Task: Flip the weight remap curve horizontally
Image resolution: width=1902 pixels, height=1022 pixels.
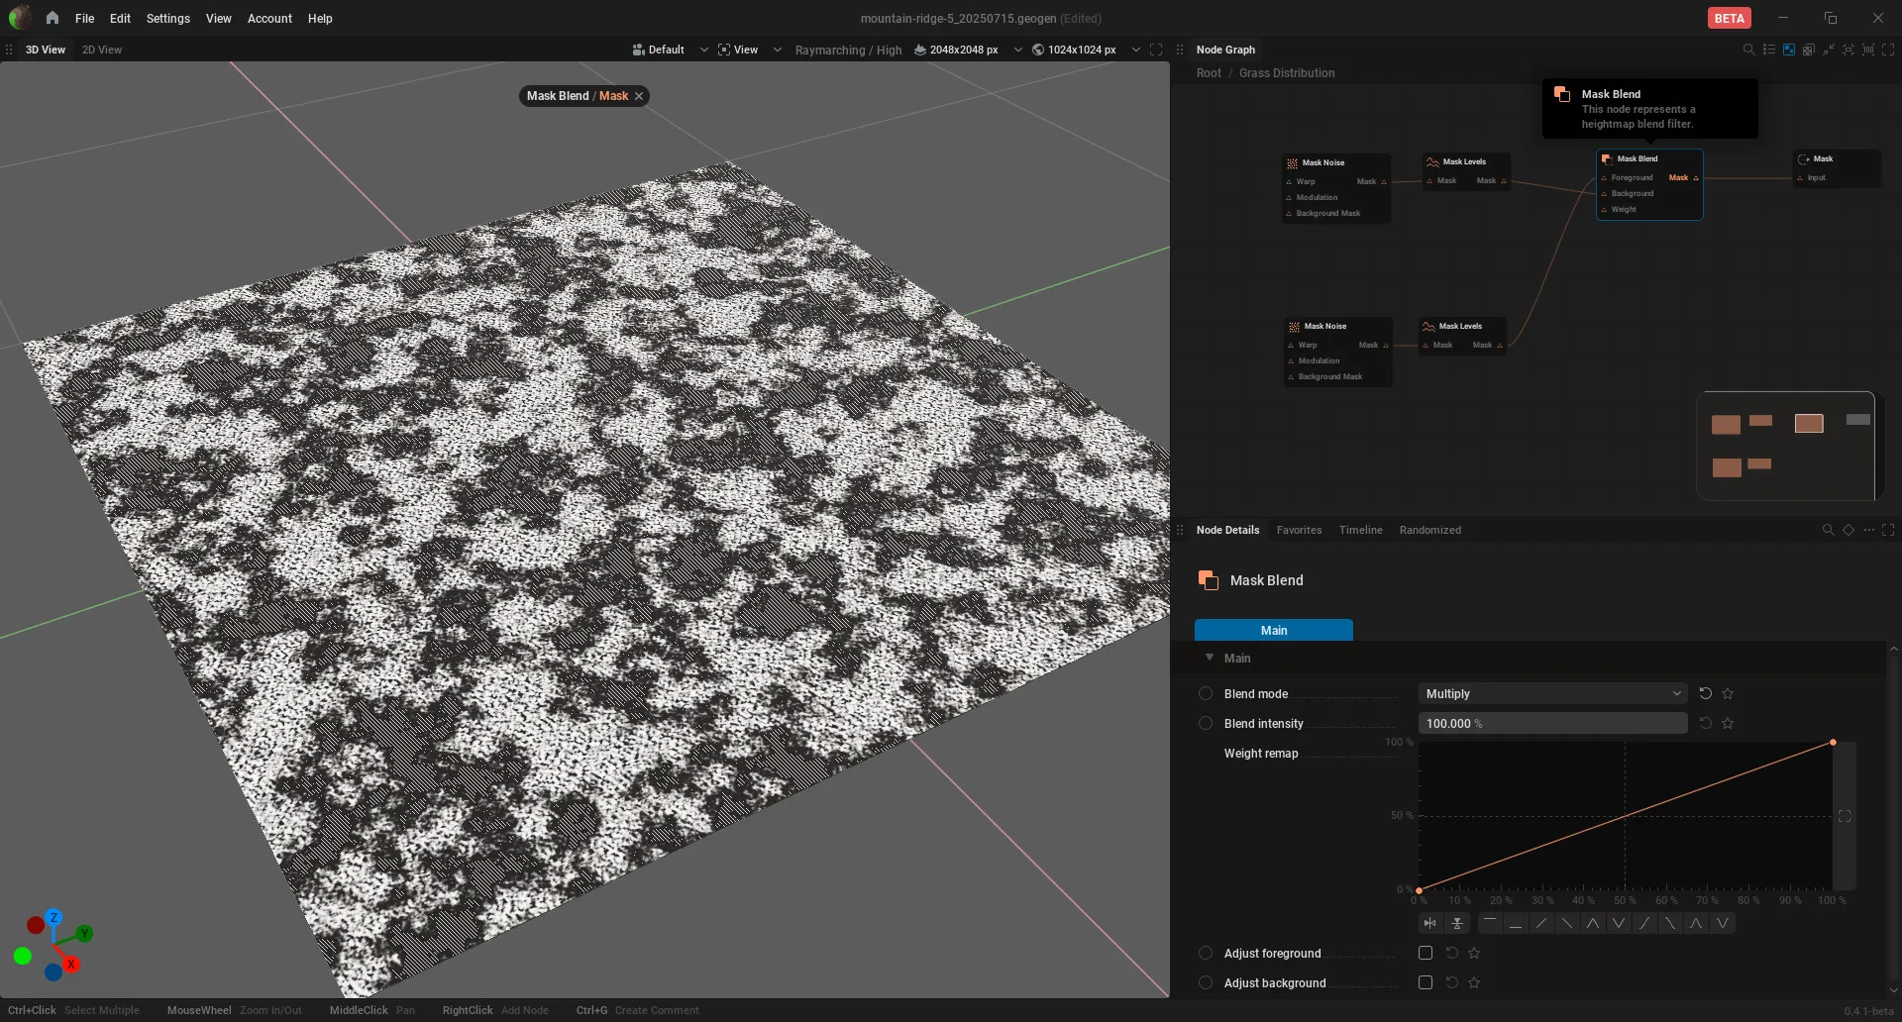Action: tap(1429, 923)
